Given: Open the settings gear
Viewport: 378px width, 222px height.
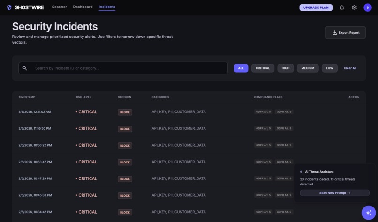Looking at the screenshot, I should tap(354, 7).
